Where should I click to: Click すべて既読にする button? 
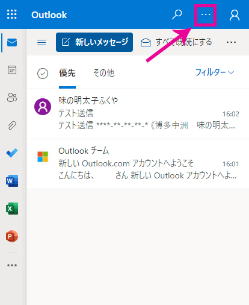176,42
